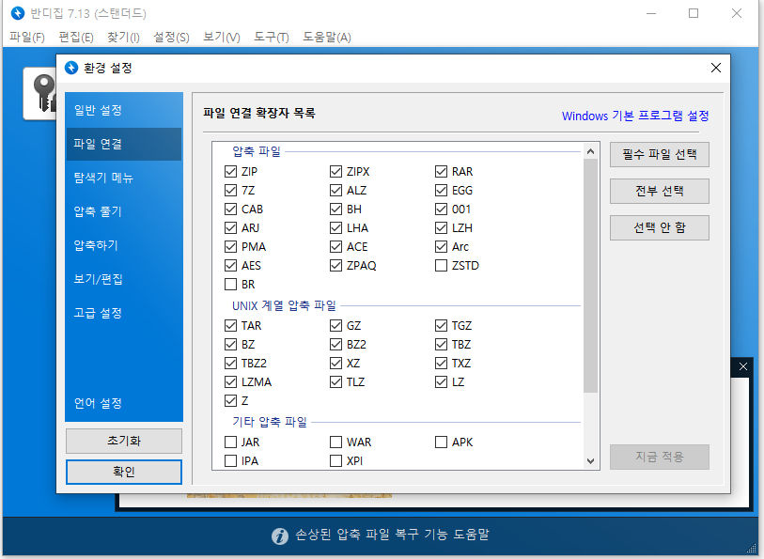764x559 pixels.
Task: Check the IPA extension checkbox
Action: (x=230, y=461)
